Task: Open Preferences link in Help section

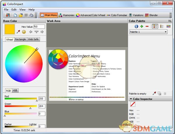Action: (96, 92)
